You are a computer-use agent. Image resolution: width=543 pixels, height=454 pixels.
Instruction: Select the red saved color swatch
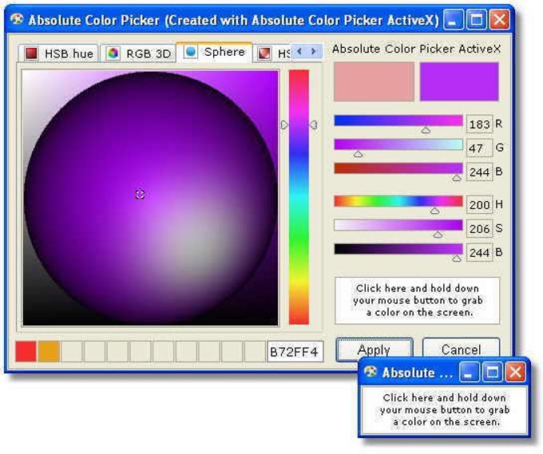[26, 351]
